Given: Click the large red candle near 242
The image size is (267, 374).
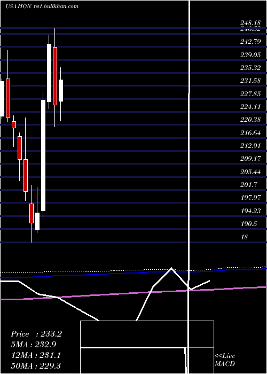Looking at the screenshot, I should click(x=55, y=76).
